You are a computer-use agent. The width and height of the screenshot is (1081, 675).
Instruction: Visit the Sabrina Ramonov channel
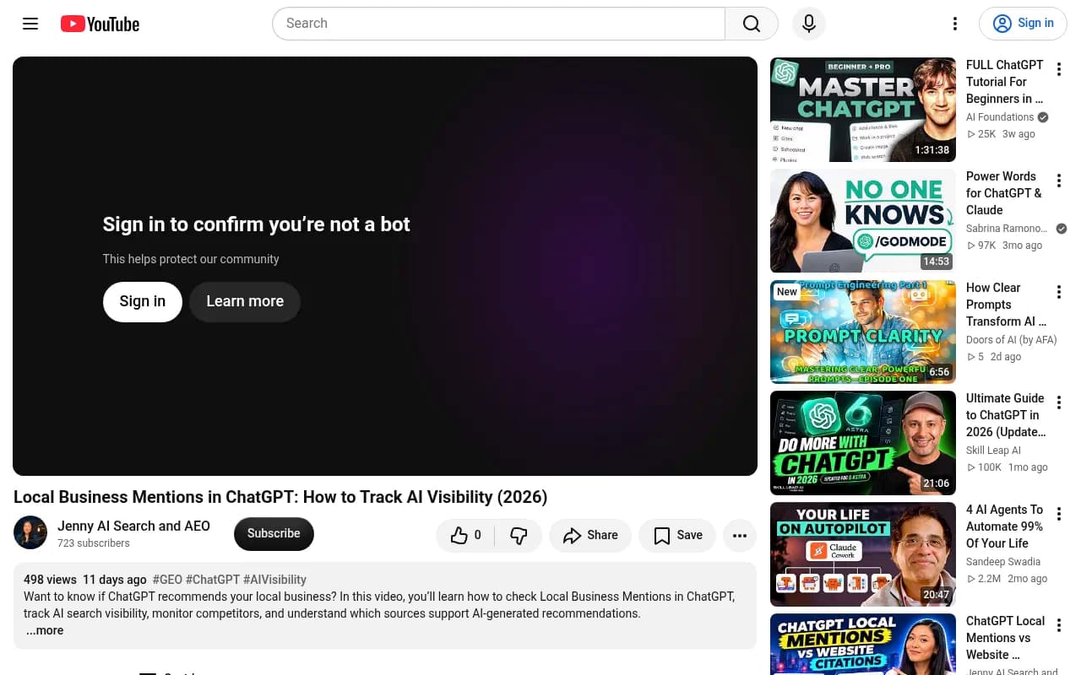click(x=1007, y=229)
